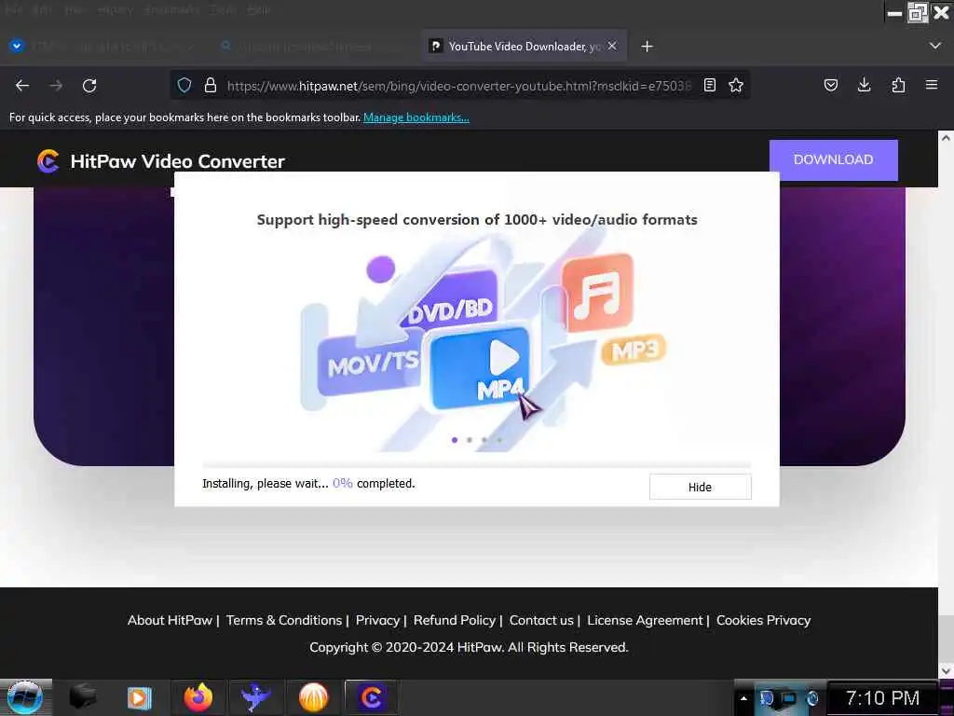Open the orange globe taskbar app

click(x=313, y=697)
